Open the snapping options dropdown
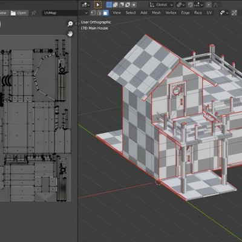This screenshot has height=242, width=242. point(198,5)
